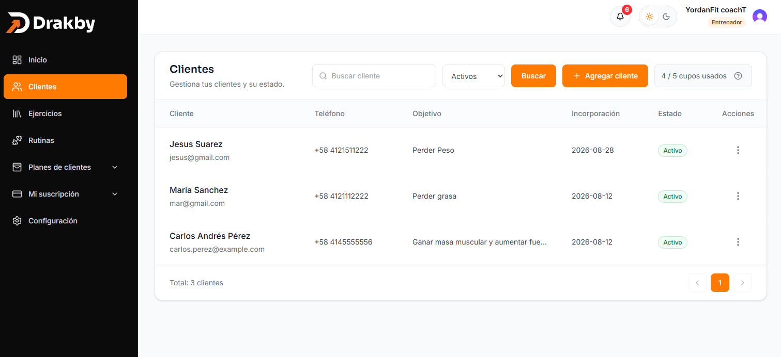Click the Perder grasa objective
Image resolution: width=781 pixels, height=357 pixels.
point(434,196)
